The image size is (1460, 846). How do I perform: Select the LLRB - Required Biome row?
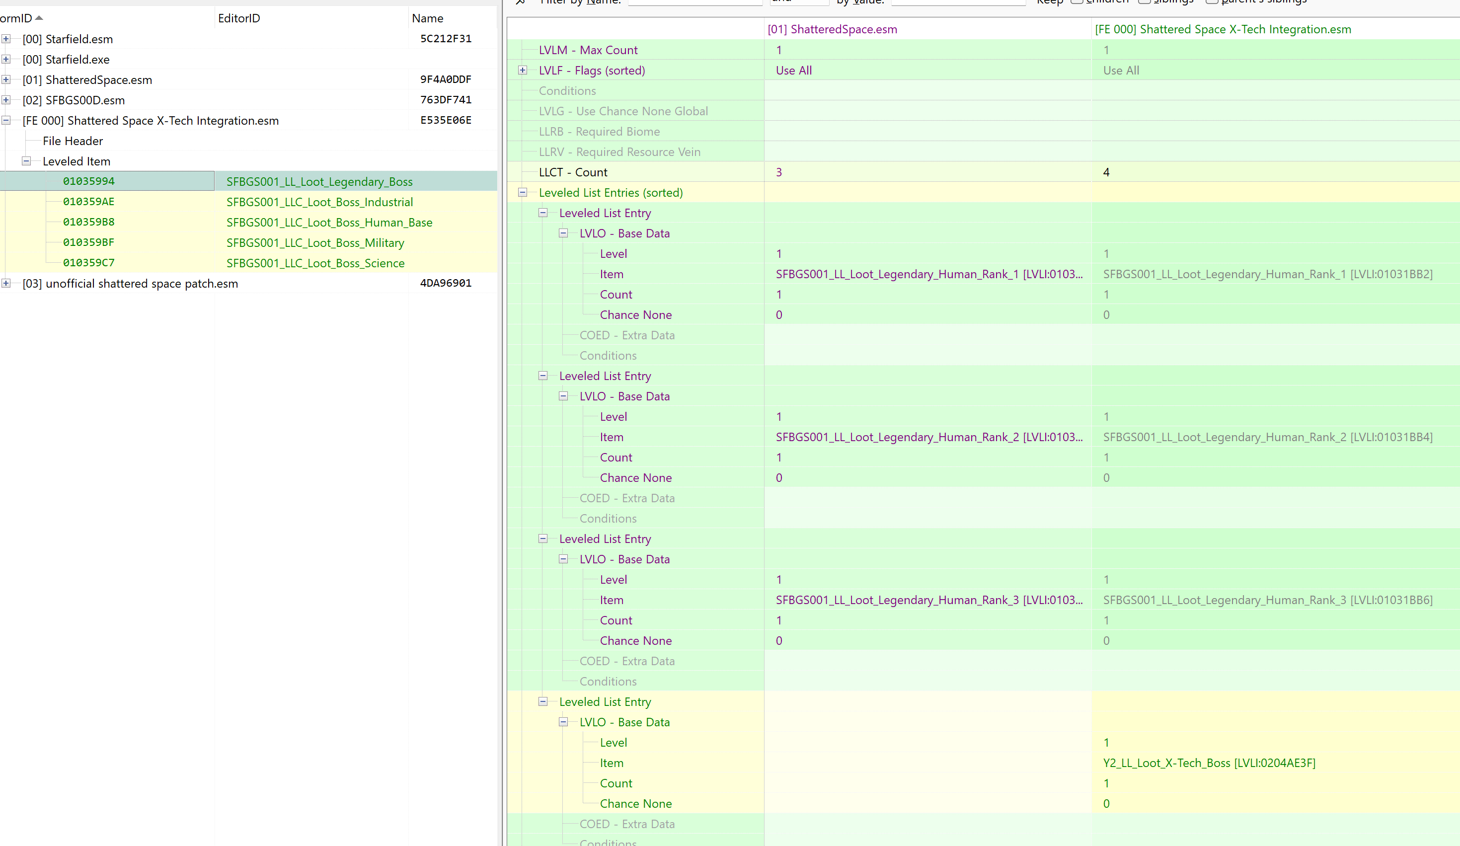coord(599,132)
